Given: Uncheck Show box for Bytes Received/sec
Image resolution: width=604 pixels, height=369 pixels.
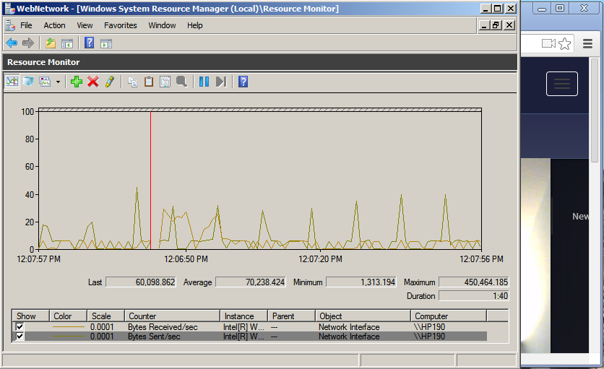Looking at the screenshot, I should pos(20,327).
